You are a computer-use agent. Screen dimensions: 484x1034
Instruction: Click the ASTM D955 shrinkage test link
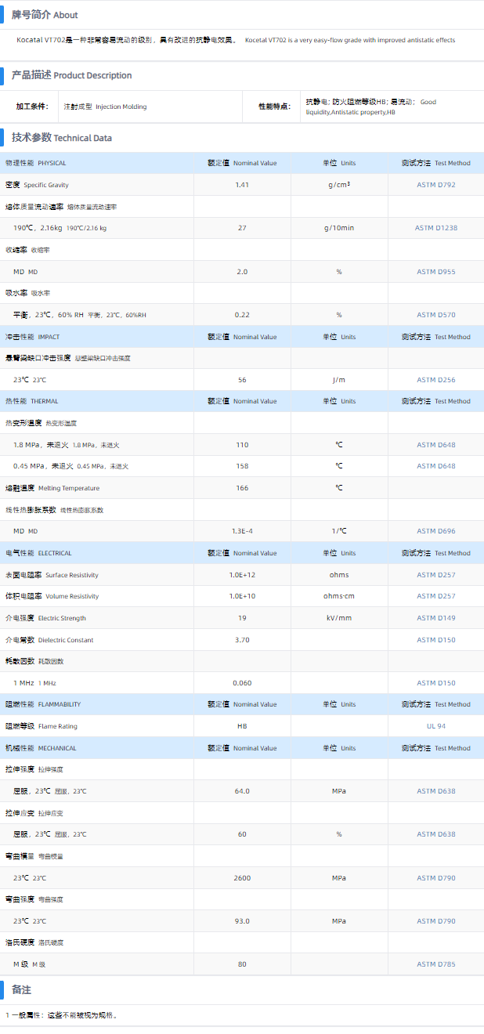[x=435, y=272]
